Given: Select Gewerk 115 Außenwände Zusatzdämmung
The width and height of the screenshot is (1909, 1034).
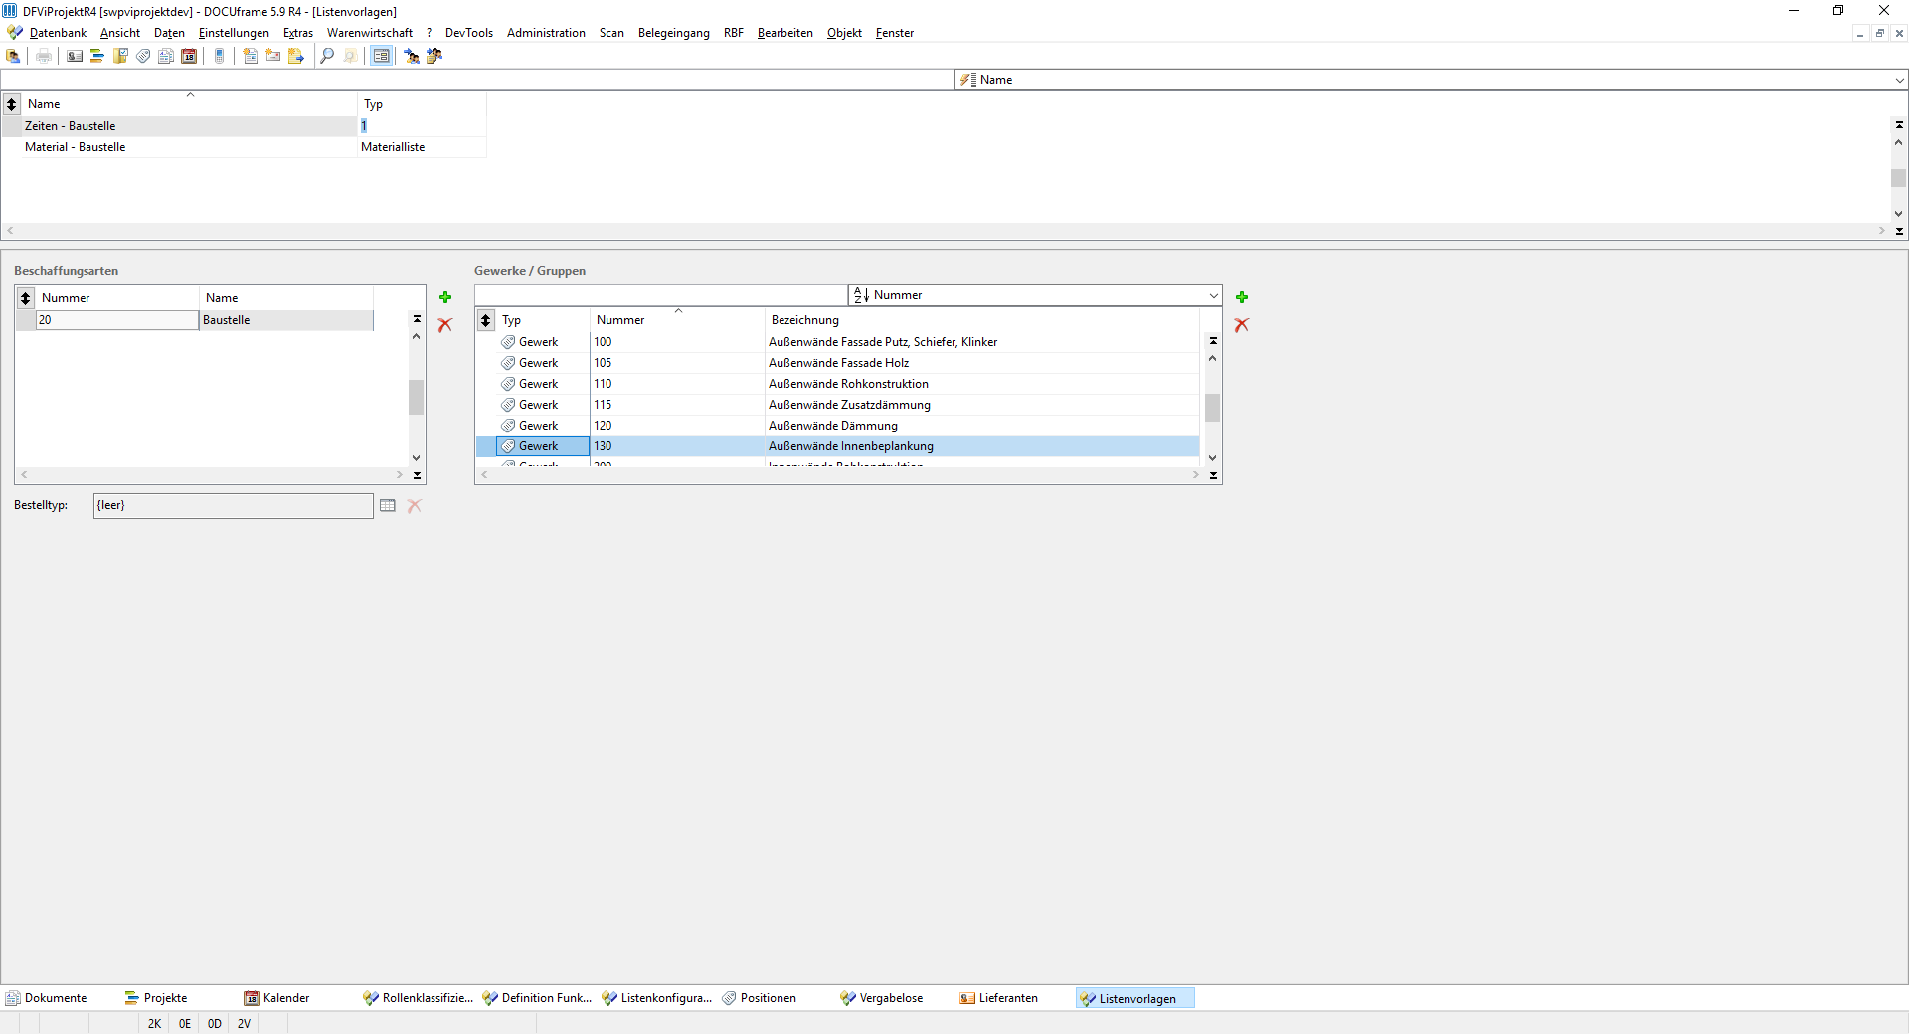Looking at the screenshot, I should 838,405.
